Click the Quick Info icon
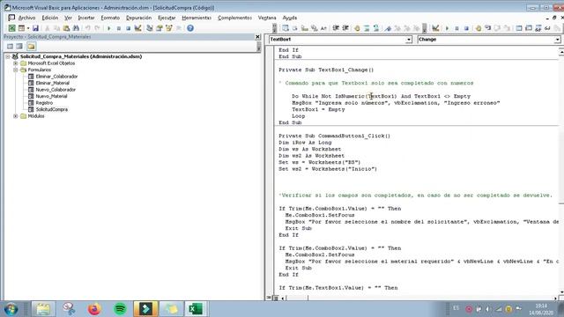This screenshot has width=564, height=317. (x=305, y=28)
